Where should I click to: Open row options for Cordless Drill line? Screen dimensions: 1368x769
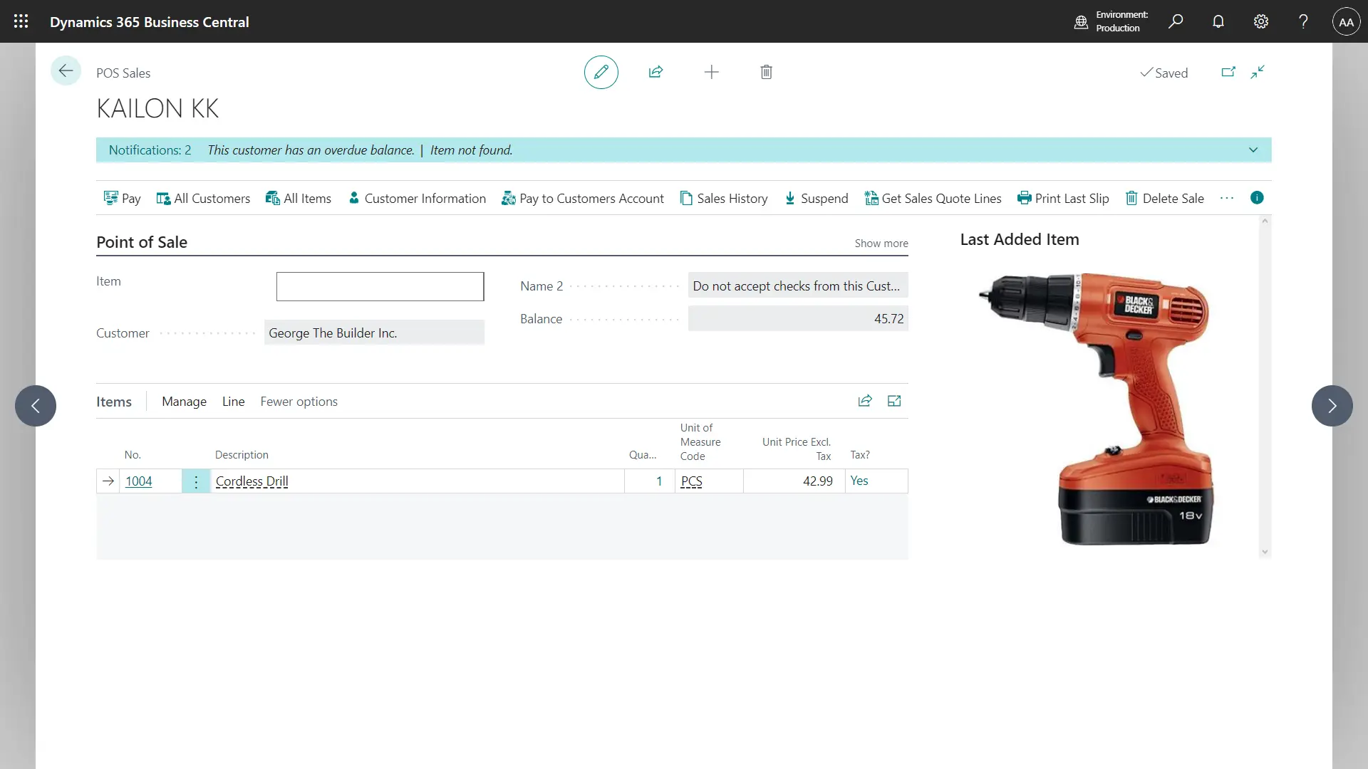click(196, 481)
